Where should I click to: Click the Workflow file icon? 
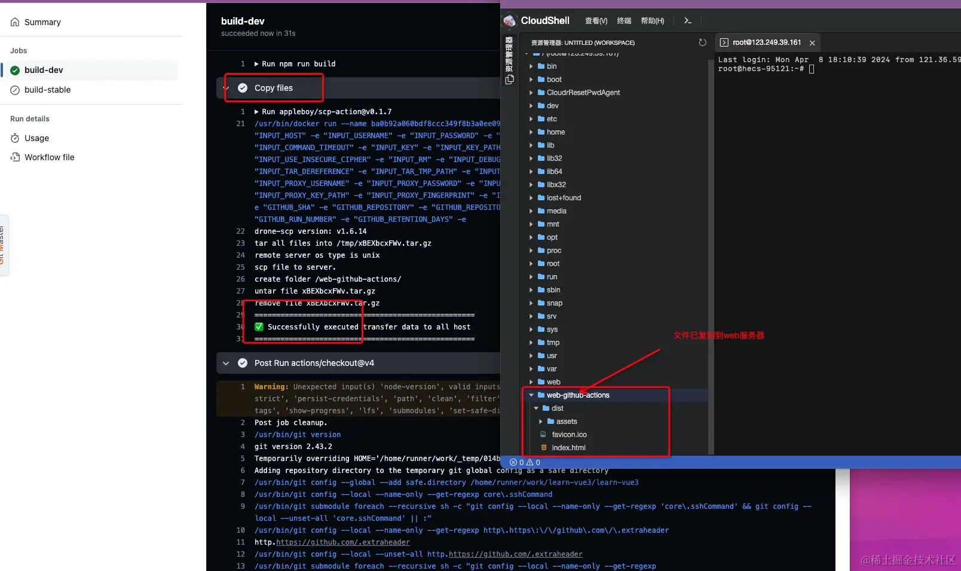(15, 157)
